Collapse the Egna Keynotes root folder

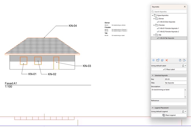pos(152,15)
